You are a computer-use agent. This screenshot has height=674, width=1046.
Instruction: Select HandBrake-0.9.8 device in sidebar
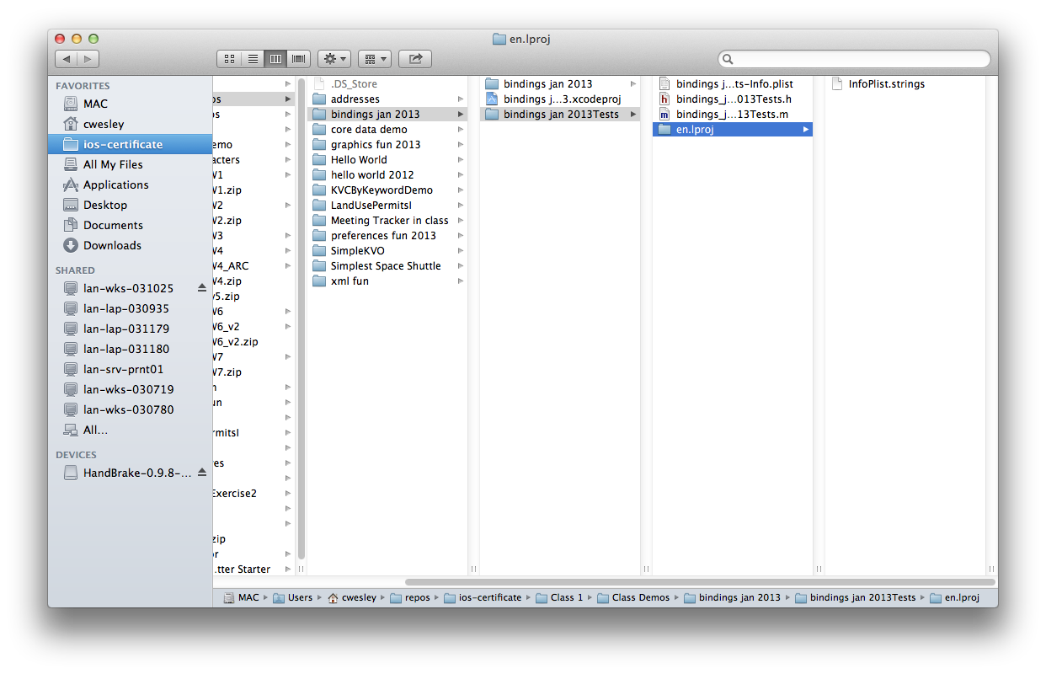(x=130, y=473)
